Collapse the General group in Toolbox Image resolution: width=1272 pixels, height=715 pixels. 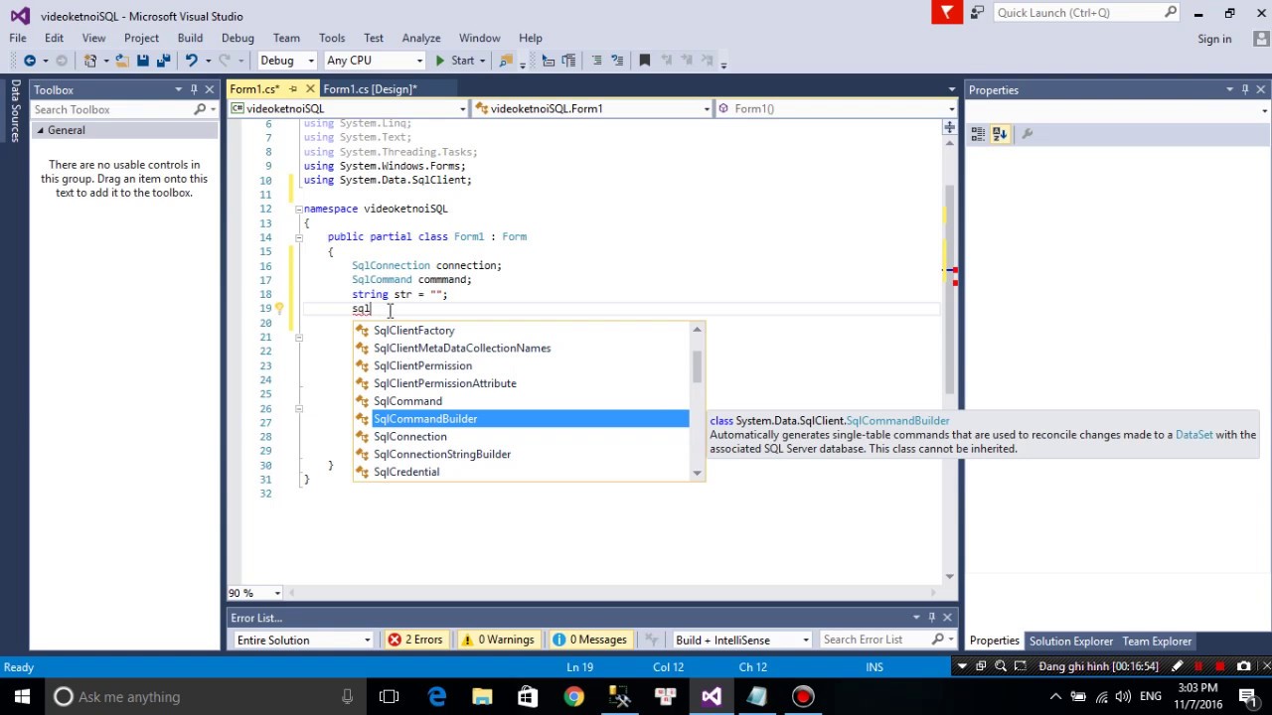pos(41,130)
